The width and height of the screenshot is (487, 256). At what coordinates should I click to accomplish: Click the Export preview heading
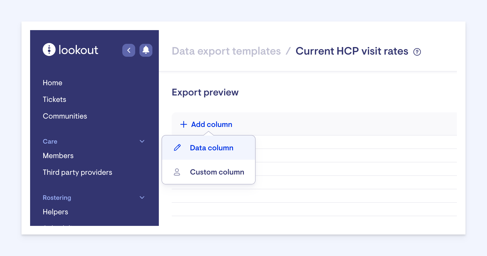click(x=205, y=93)
